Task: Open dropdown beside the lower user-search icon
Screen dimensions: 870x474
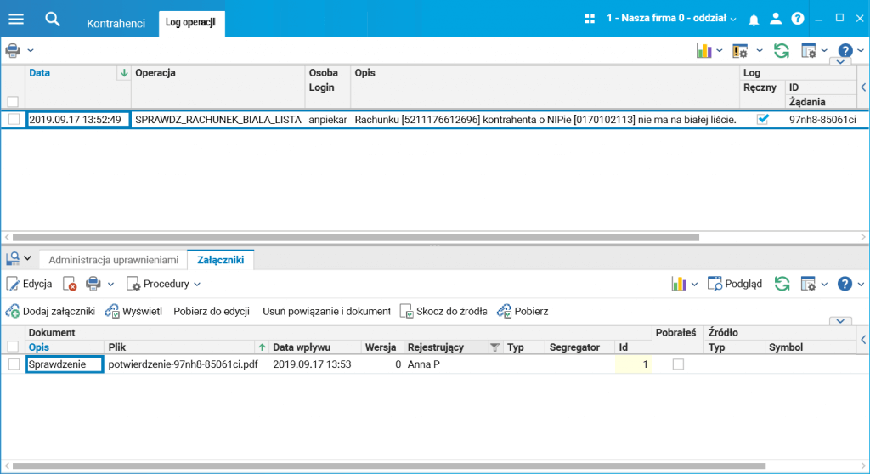Action: pos(28,258)
